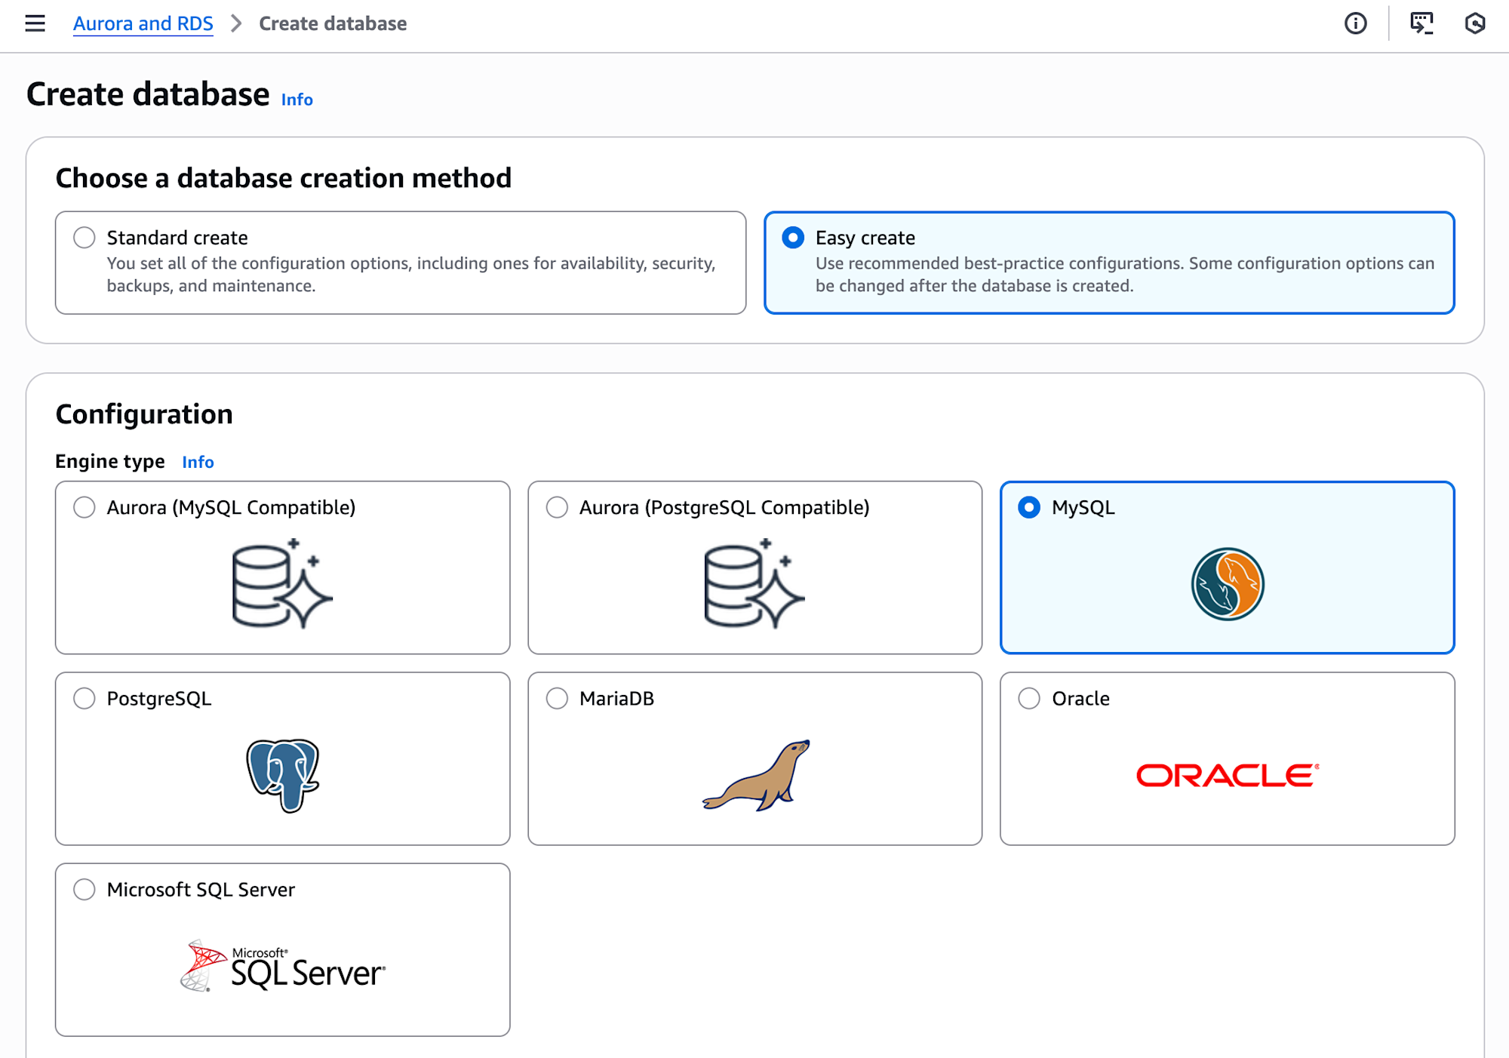Select the Easy create radio button
Image resolution: width=1509 pixels, height=1058 pixels.
tap(793, 238)
